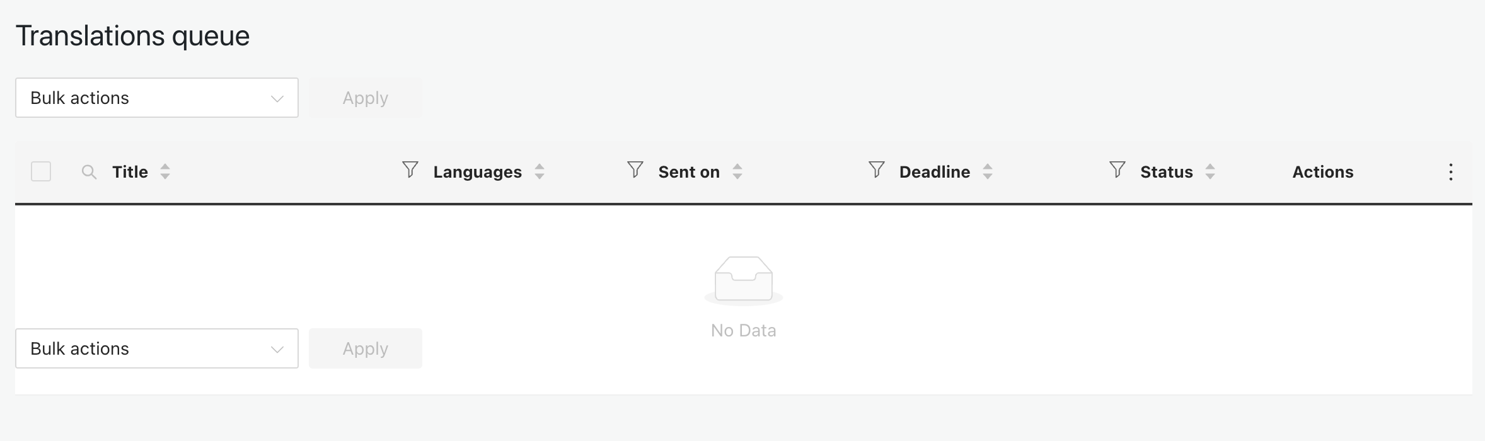This screenshot has width=1485, height=441.
Task: Sort by Languages using sort arrows
Action: tap(540, 171)
